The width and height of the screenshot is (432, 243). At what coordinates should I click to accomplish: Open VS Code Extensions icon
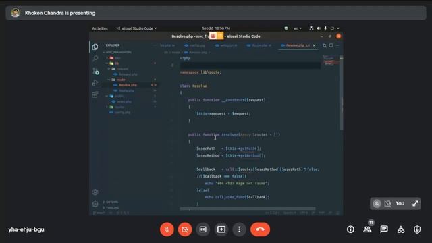(95, 94)
